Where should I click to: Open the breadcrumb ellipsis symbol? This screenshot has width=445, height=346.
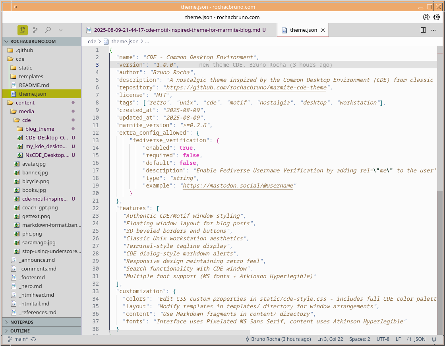(x=147, y=41)
